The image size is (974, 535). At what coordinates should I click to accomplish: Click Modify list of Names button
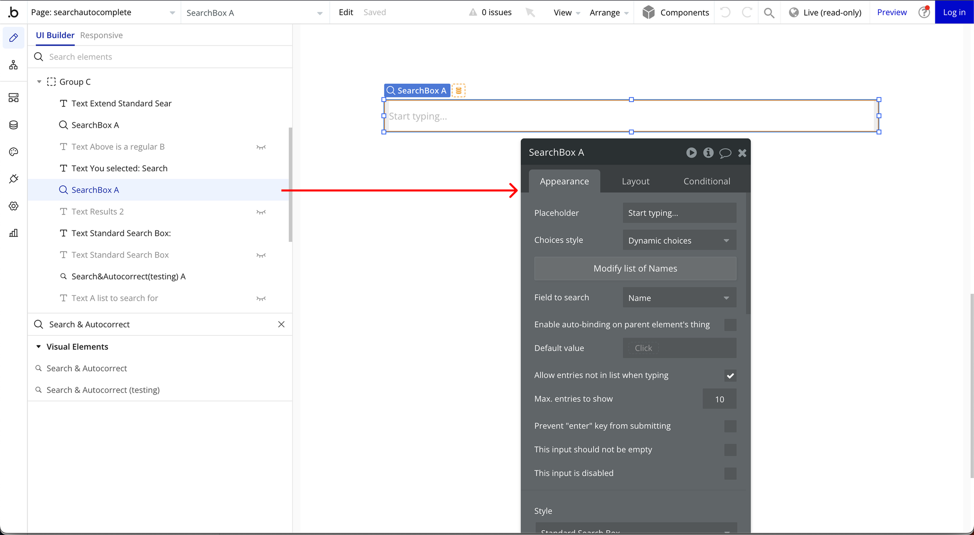point(636,268)
